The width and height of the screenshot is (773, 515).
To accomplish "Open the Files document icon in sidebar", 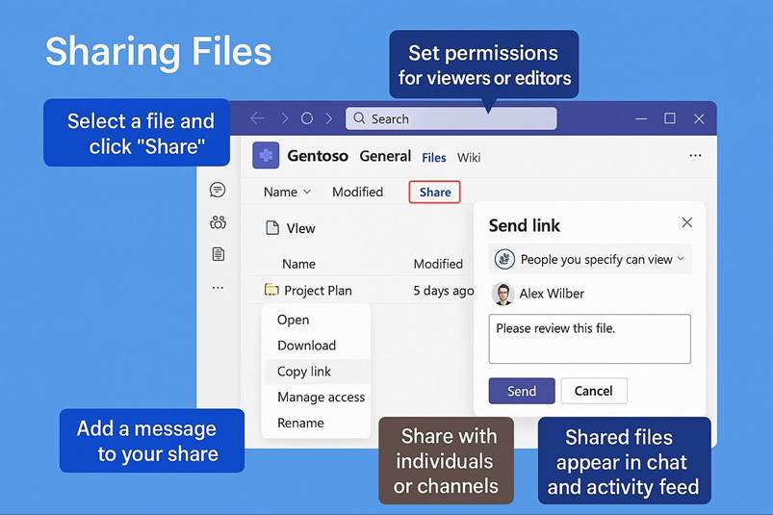I will [218, 254].
